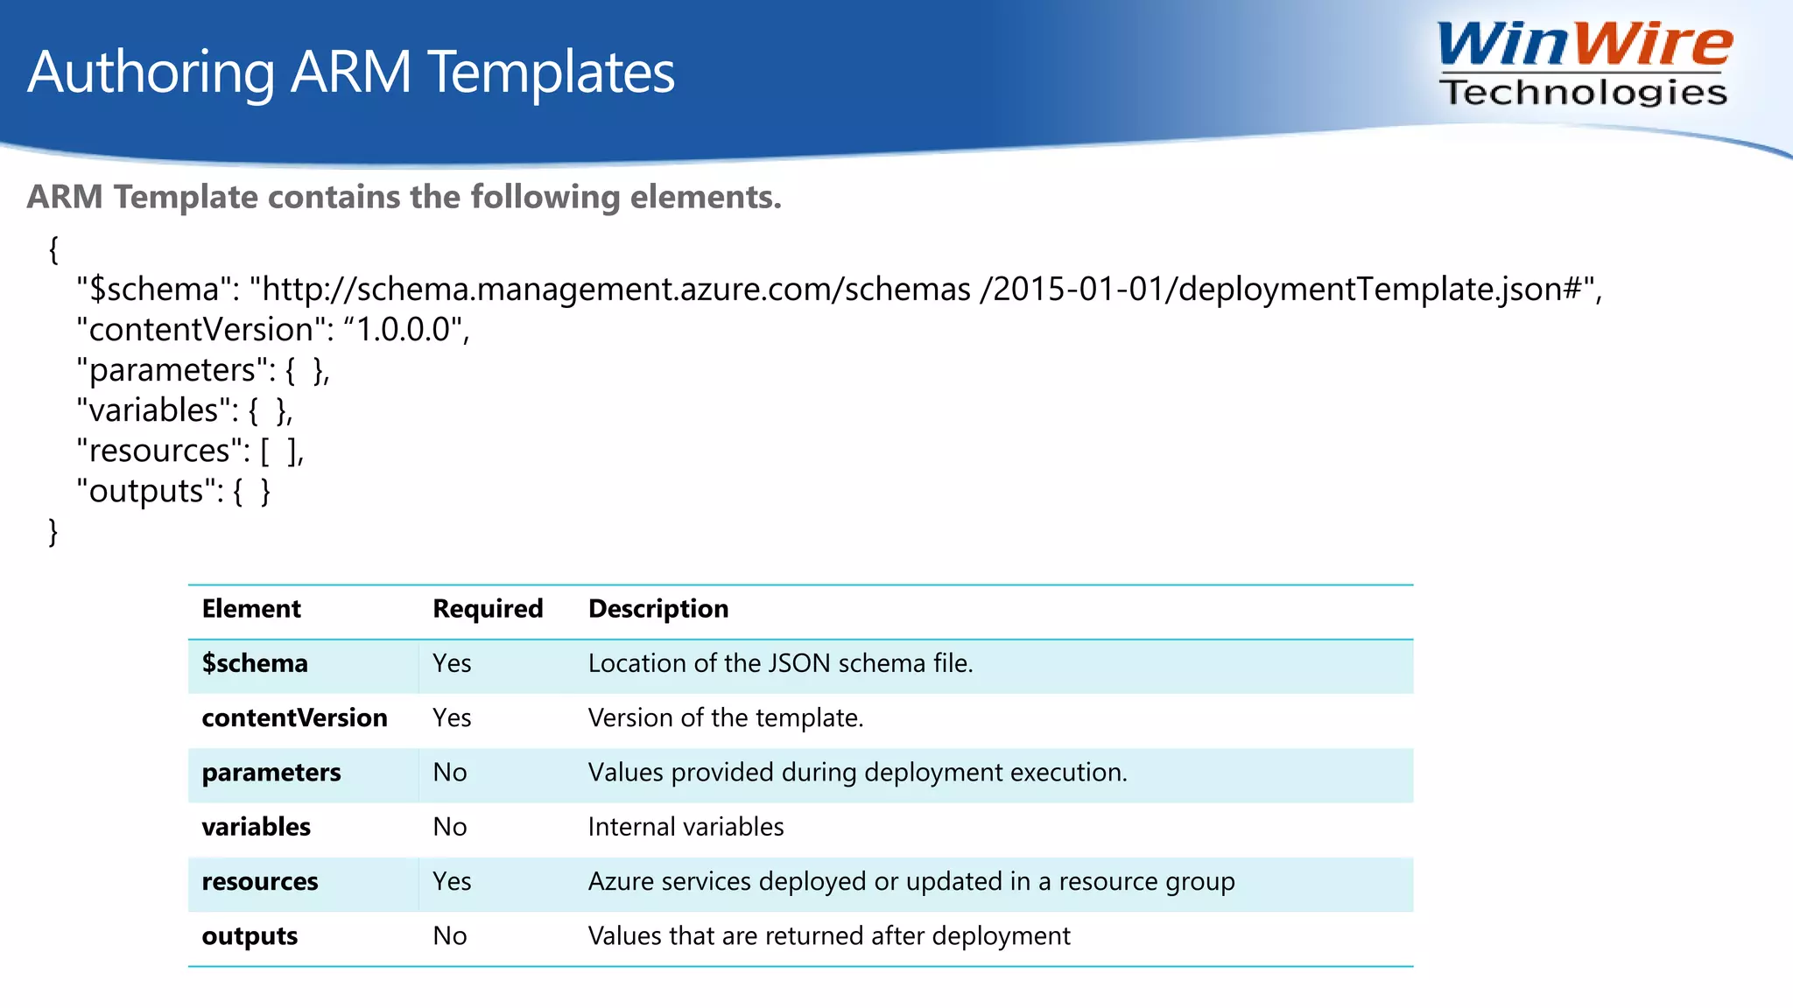This screenshot has width=1793, height=1008.
Task: Click "Location of the JSON schema file" description
Action: click(780, 663)
